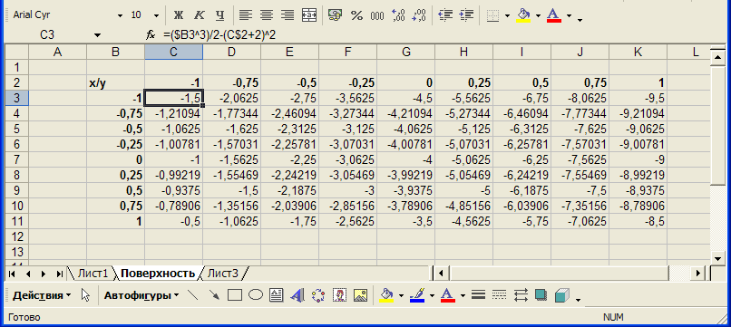Click the fx insert function button
Image resolution: width=731 pixels, height=327 pixels.
151,35
